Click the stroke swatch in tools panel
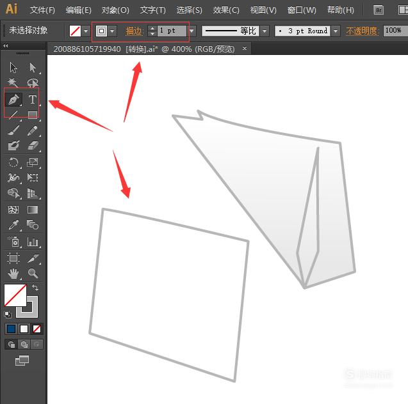Image resolution: width=408 pixels, height=404 pixels. 33,313
